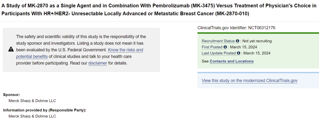Click the warning triangle icon
The width and height of the screenshot is (319, 121).
click(11, 49)
